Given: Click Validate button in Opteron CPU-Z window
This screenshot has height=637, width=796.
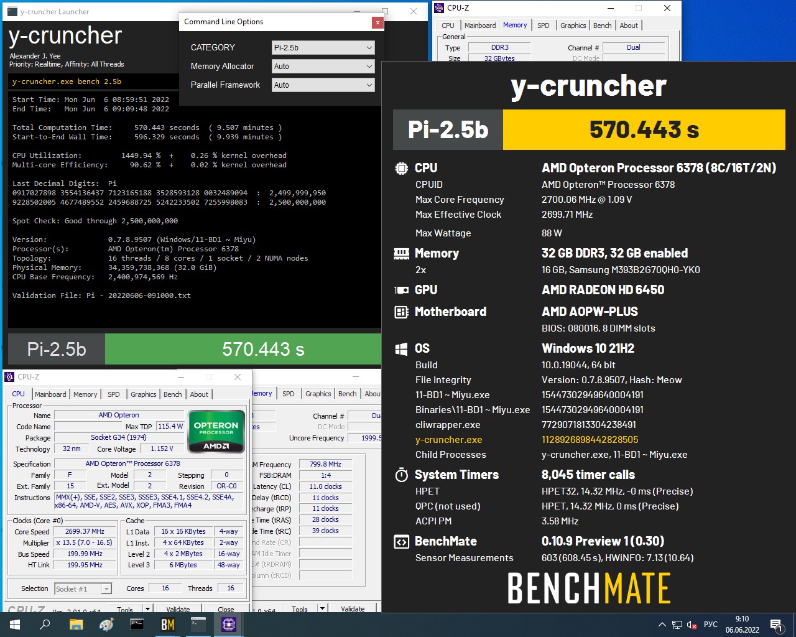Looking at the screenshot, I should 178,609.
